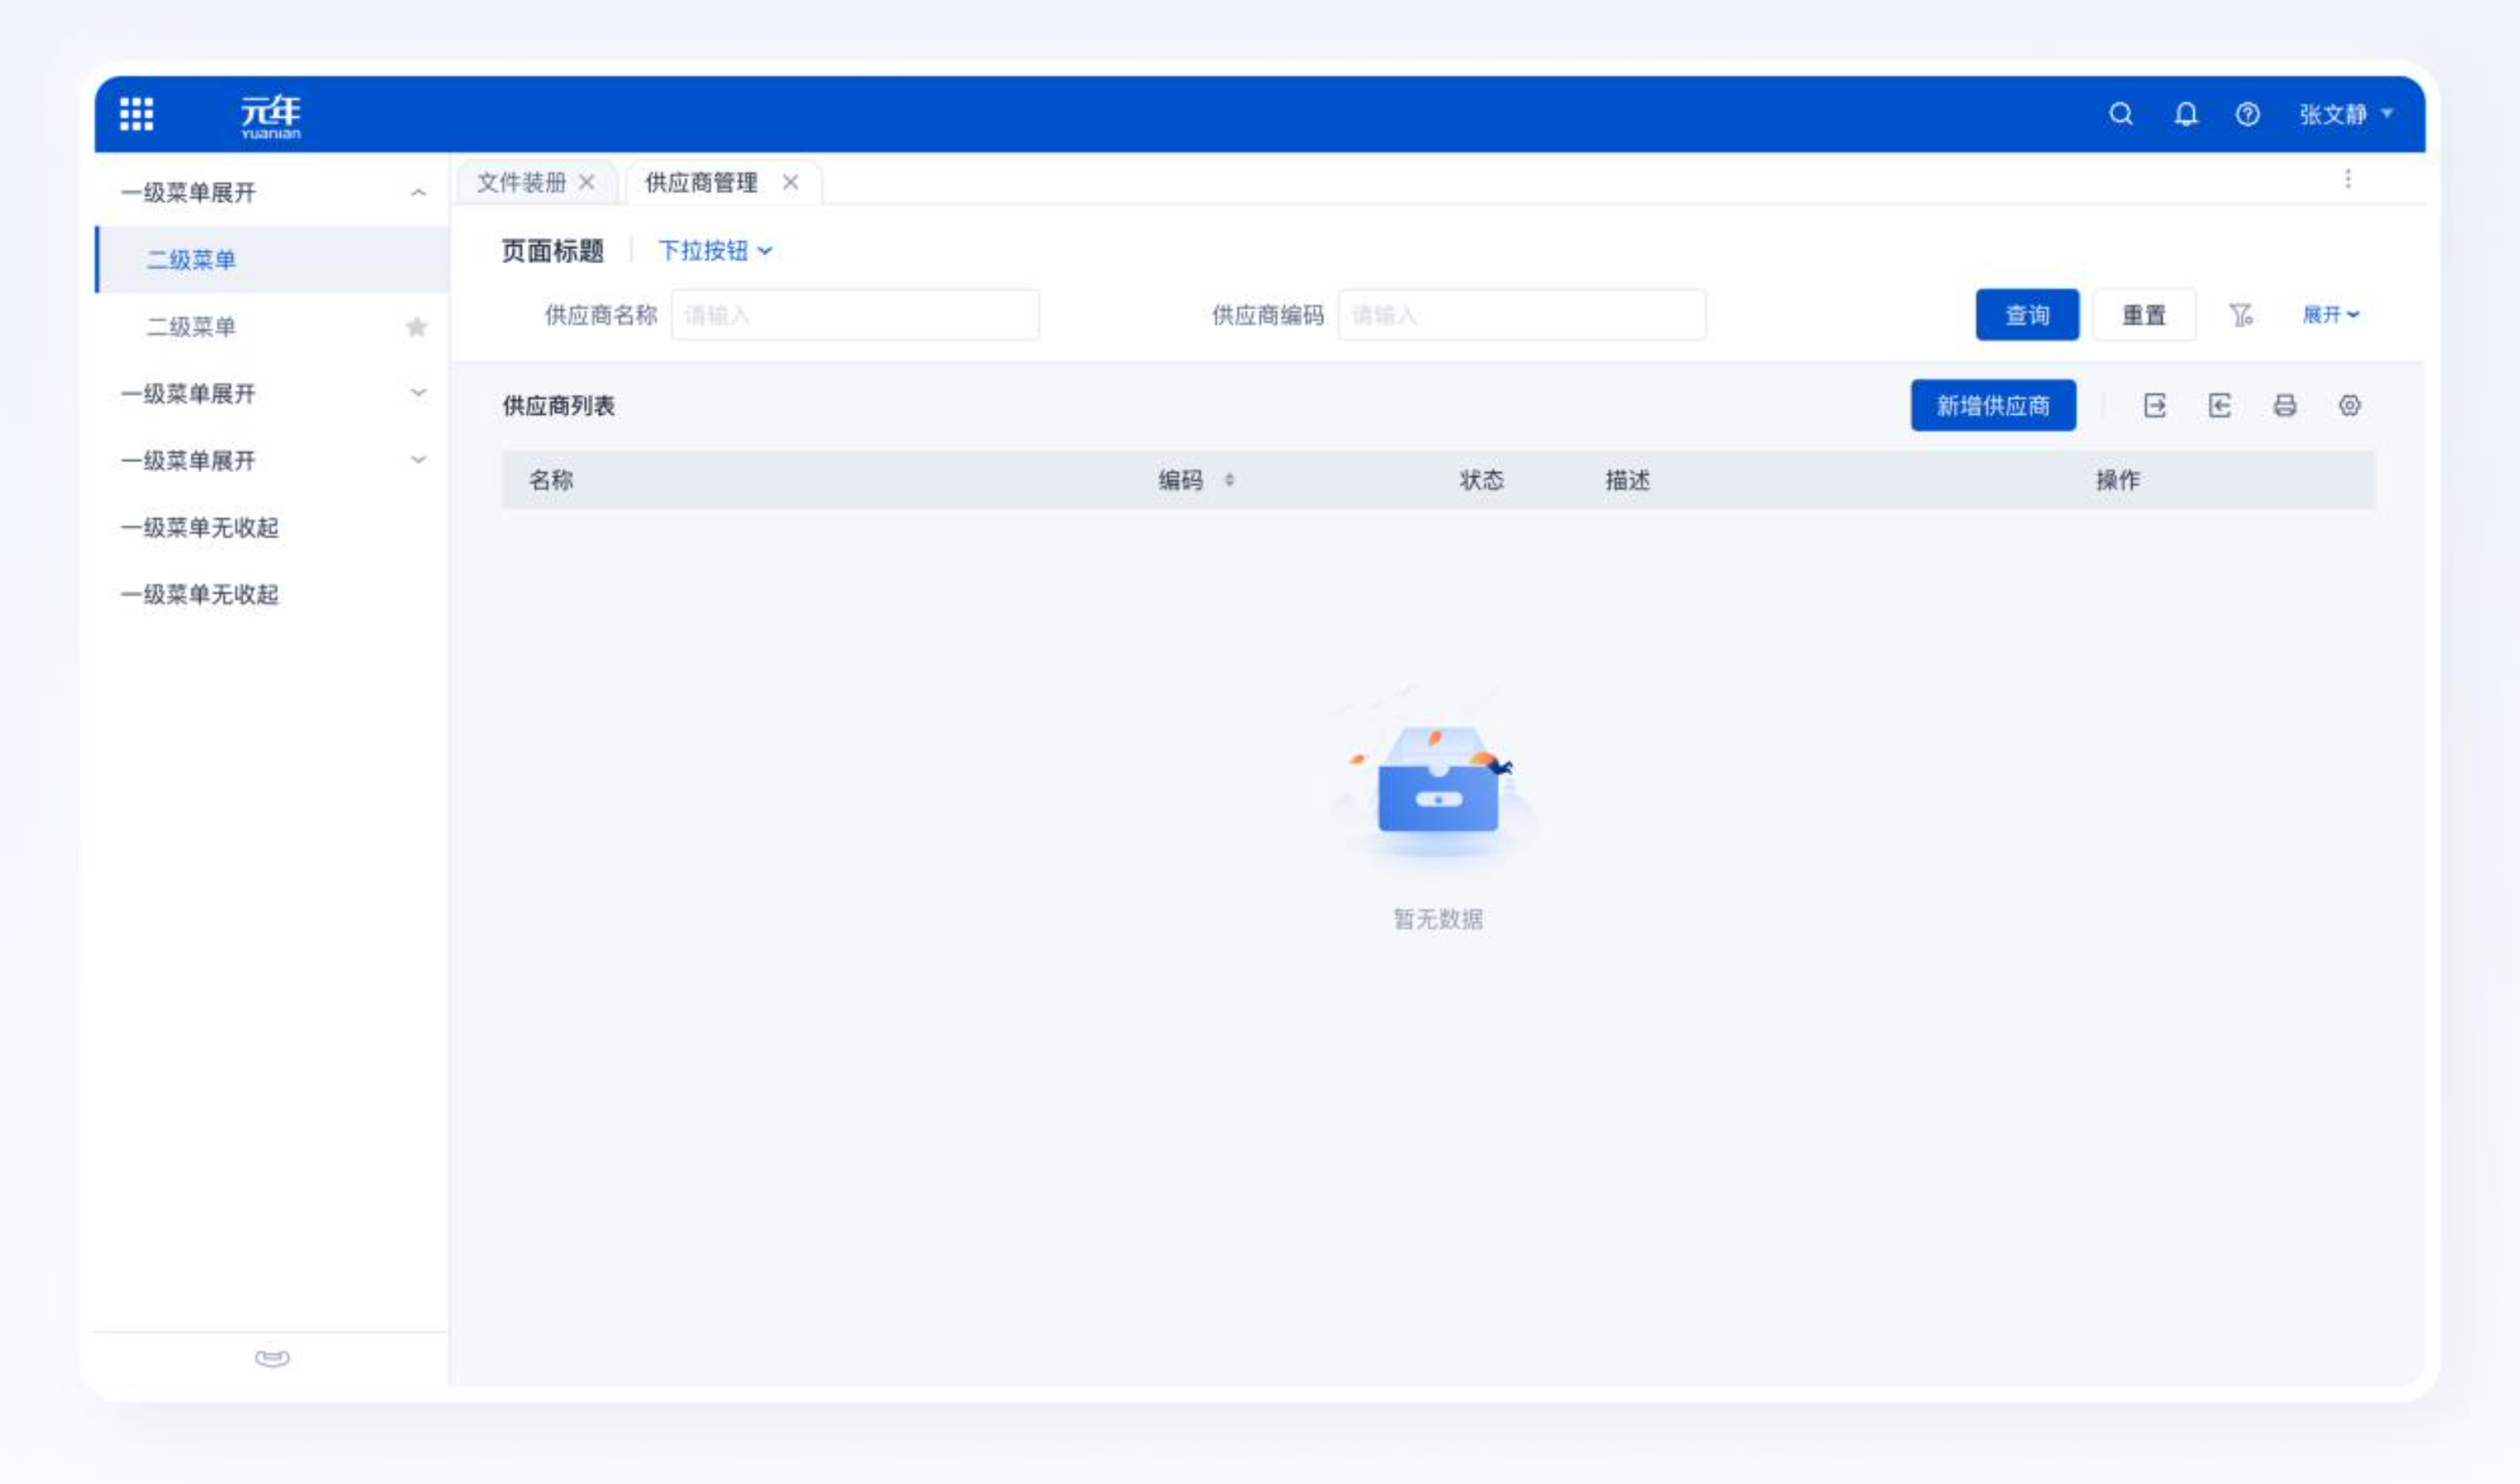This screenshot has height=1484, width=2520.
Task: Click the 查询 button
Action: (2026, 315)
